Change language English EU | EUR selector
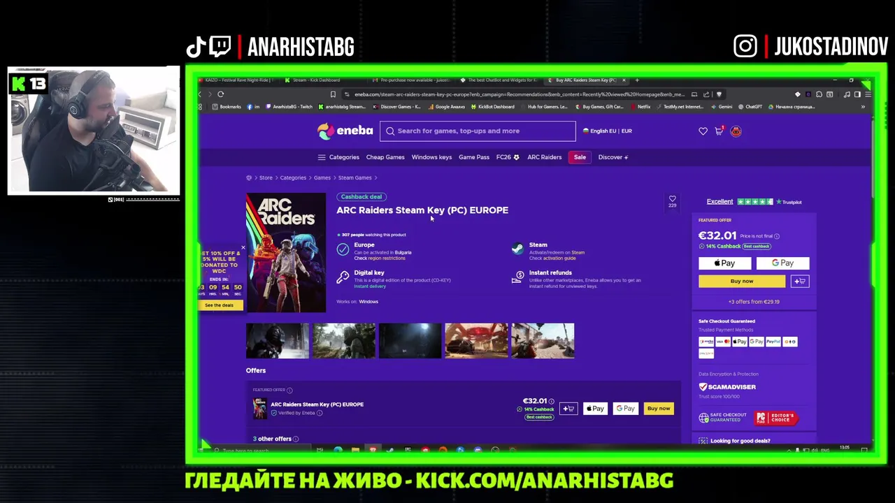This screenshot has height=503, width=895. pos(607,131)
